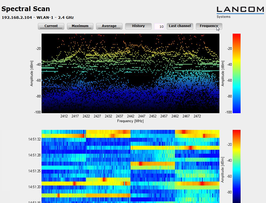Click the waterfall chart's color legend bar

pyautogui.click(x=236, y=166)
